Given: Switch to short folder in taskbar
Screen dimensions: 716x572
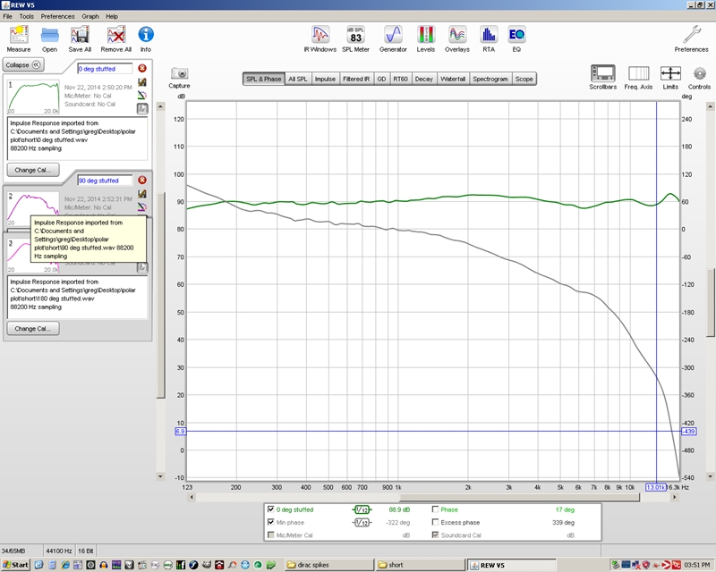Looking at the screenshot, I should pos(420,565).
